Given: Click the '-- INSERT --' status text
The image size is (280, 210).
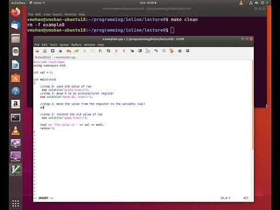Looking at the screenshot, I should [x=44, y=198].
